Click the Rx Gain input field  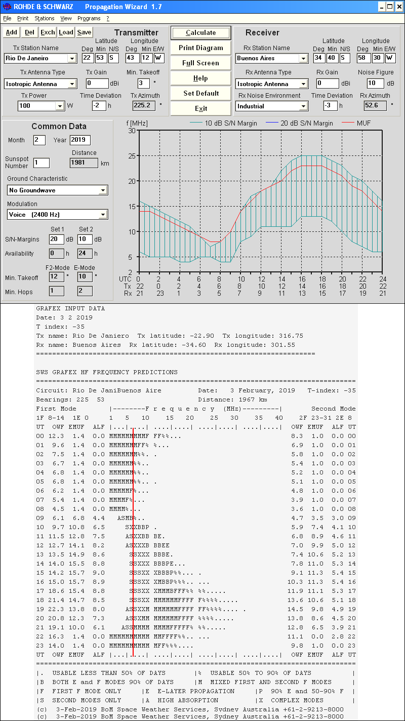click(328, 83)
